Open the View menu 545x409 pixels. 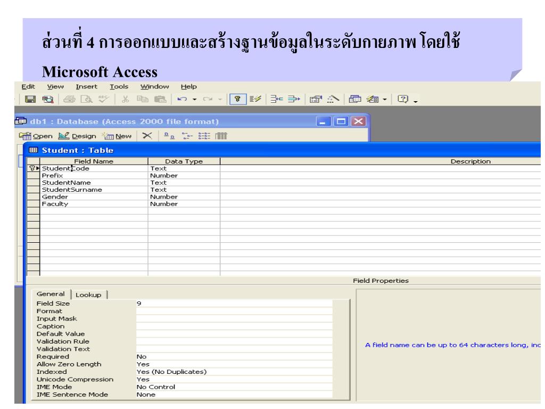coord(55,87)
